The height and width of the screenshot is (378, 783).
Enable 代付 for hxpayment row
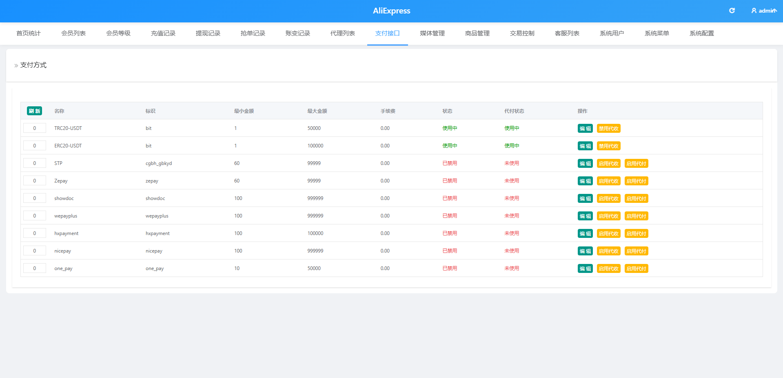pyautogui.click(x=636, y=233)
